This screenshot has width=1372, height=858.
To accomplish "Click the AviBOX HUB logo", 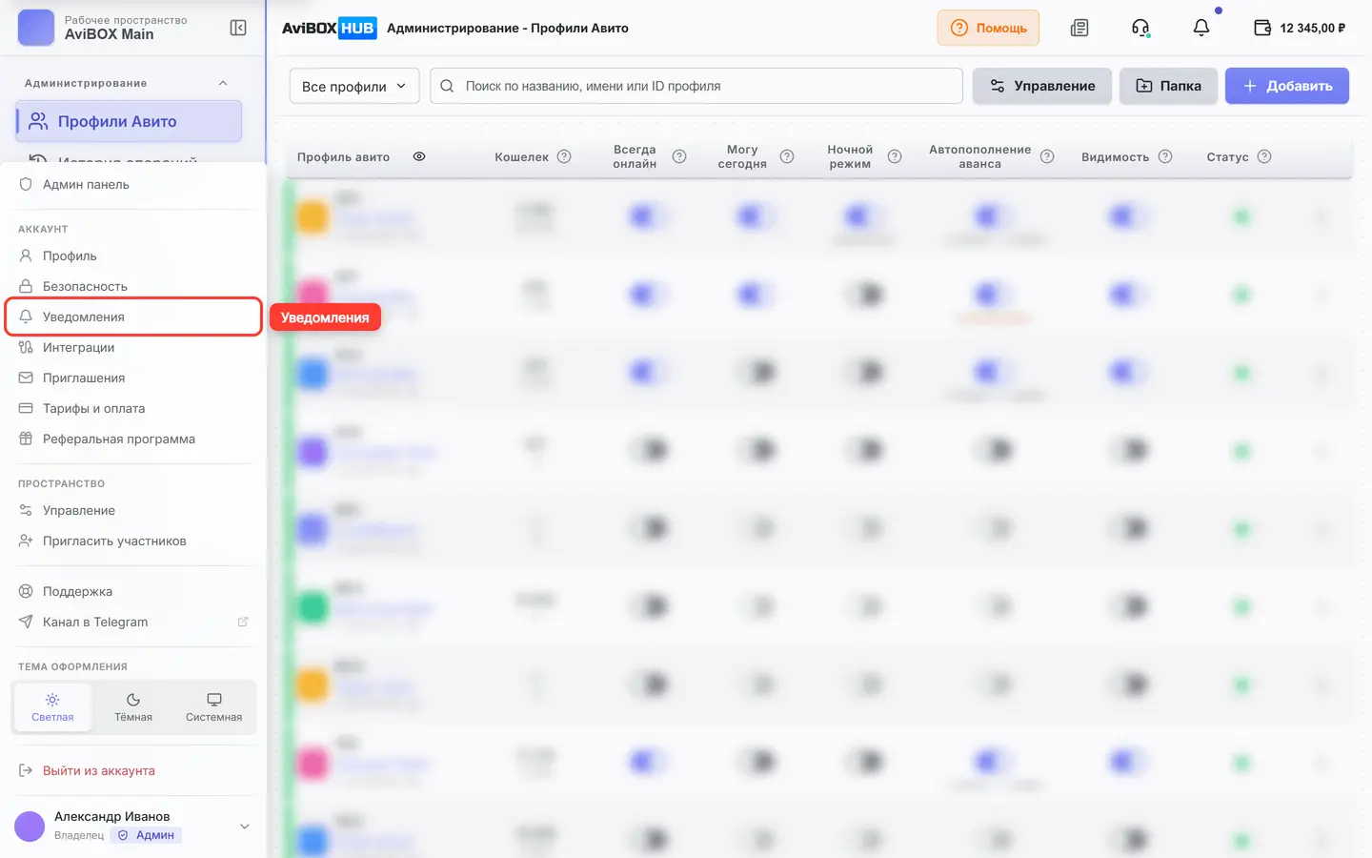I will [329, 28].
